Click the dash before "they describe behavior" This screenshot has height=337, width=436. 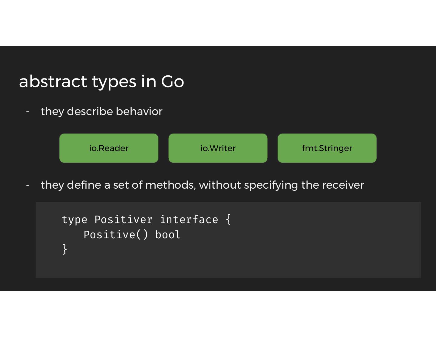pyautogui.click(x=28, y=111)
